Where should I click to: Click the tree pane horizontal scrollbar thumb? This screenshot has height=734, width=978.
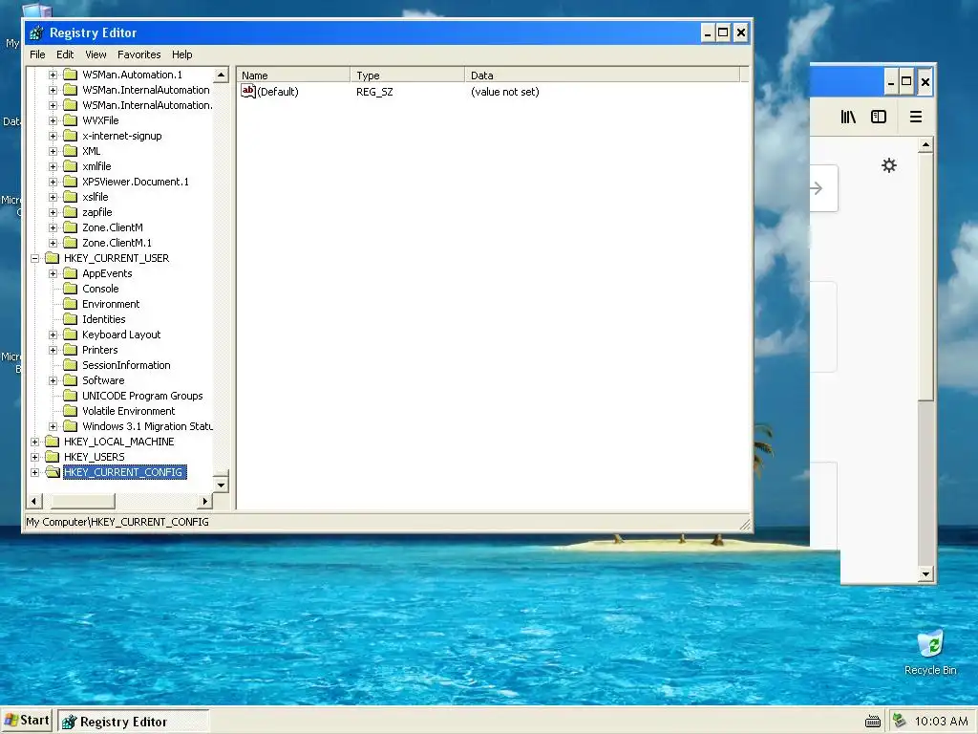click(x=82, y=501)
